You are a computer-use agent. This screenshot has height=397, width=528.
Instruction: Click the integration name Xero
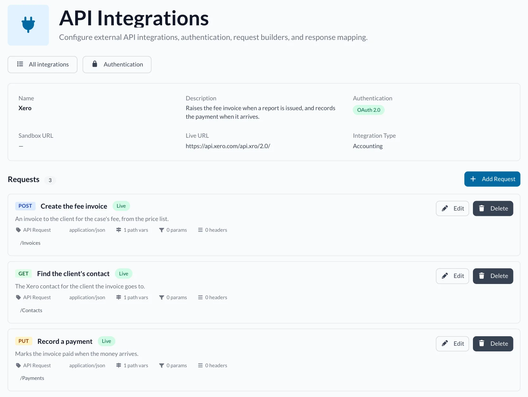(25, 108)
